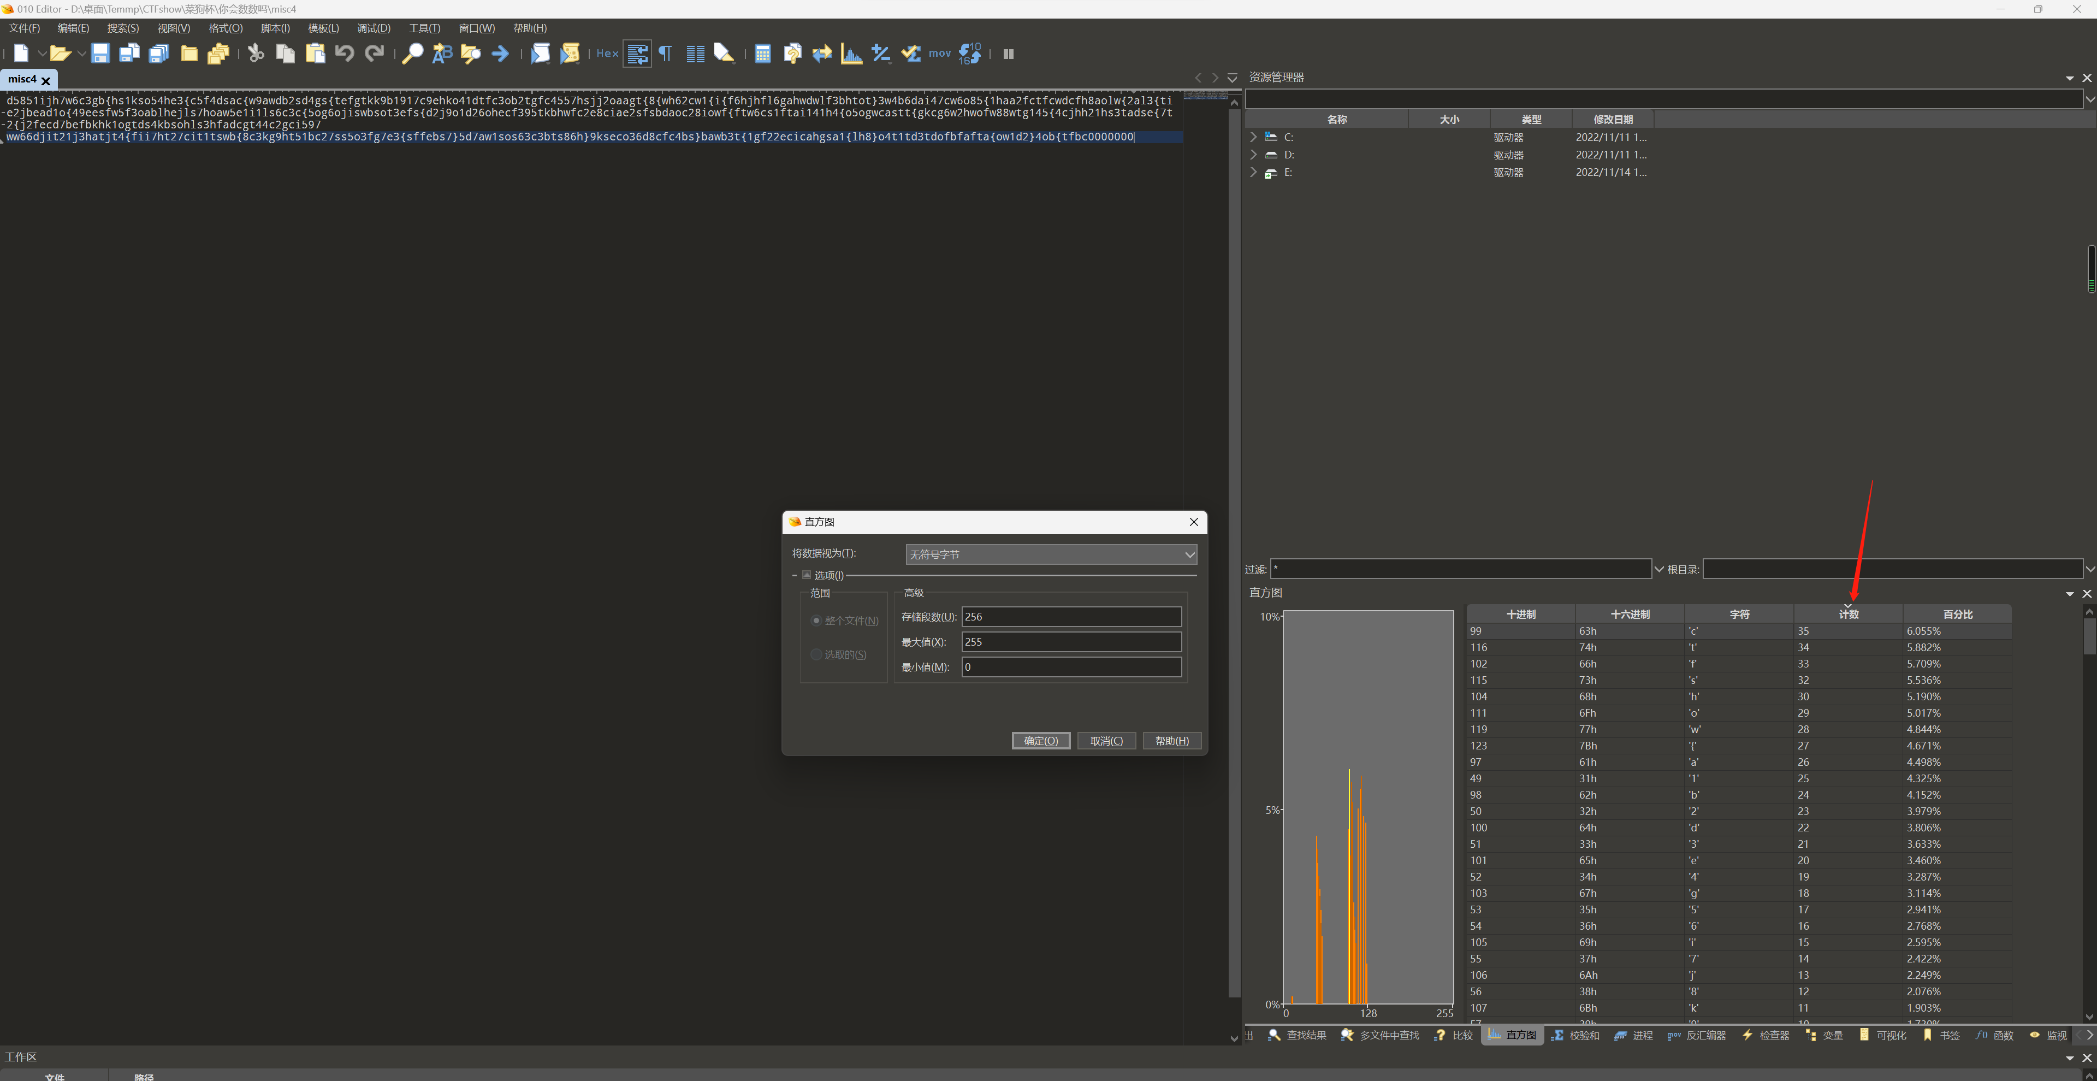
Task: Expand the E: drive tree node
Action: click(1254, 172)
